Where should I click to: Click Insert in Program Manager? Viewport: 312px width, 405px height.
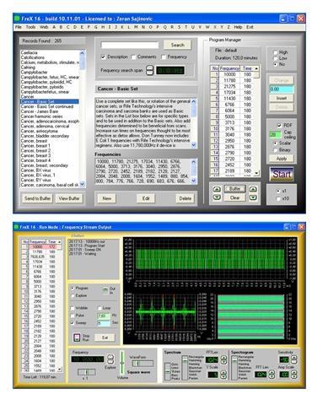click(x=282, y=98)
